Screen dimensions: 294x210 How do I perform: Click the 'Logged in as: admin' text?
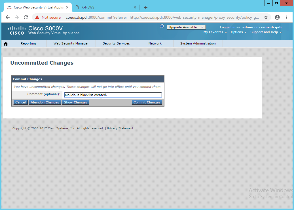237,27
